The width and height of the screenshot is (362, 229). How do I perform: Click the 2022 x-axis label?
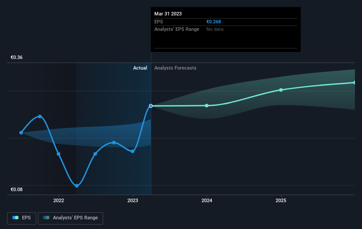59,200
